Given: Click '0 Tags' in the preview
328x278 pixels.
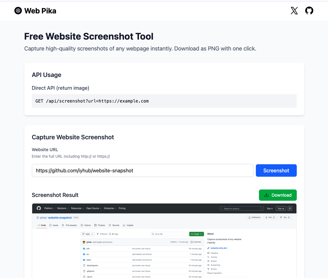Looking at the screenshot, I should coord(114,234).
